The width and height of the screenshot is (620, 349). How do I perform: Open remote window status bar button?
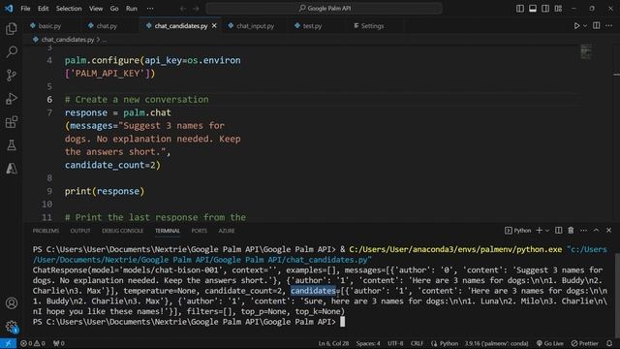click(8, 343)
